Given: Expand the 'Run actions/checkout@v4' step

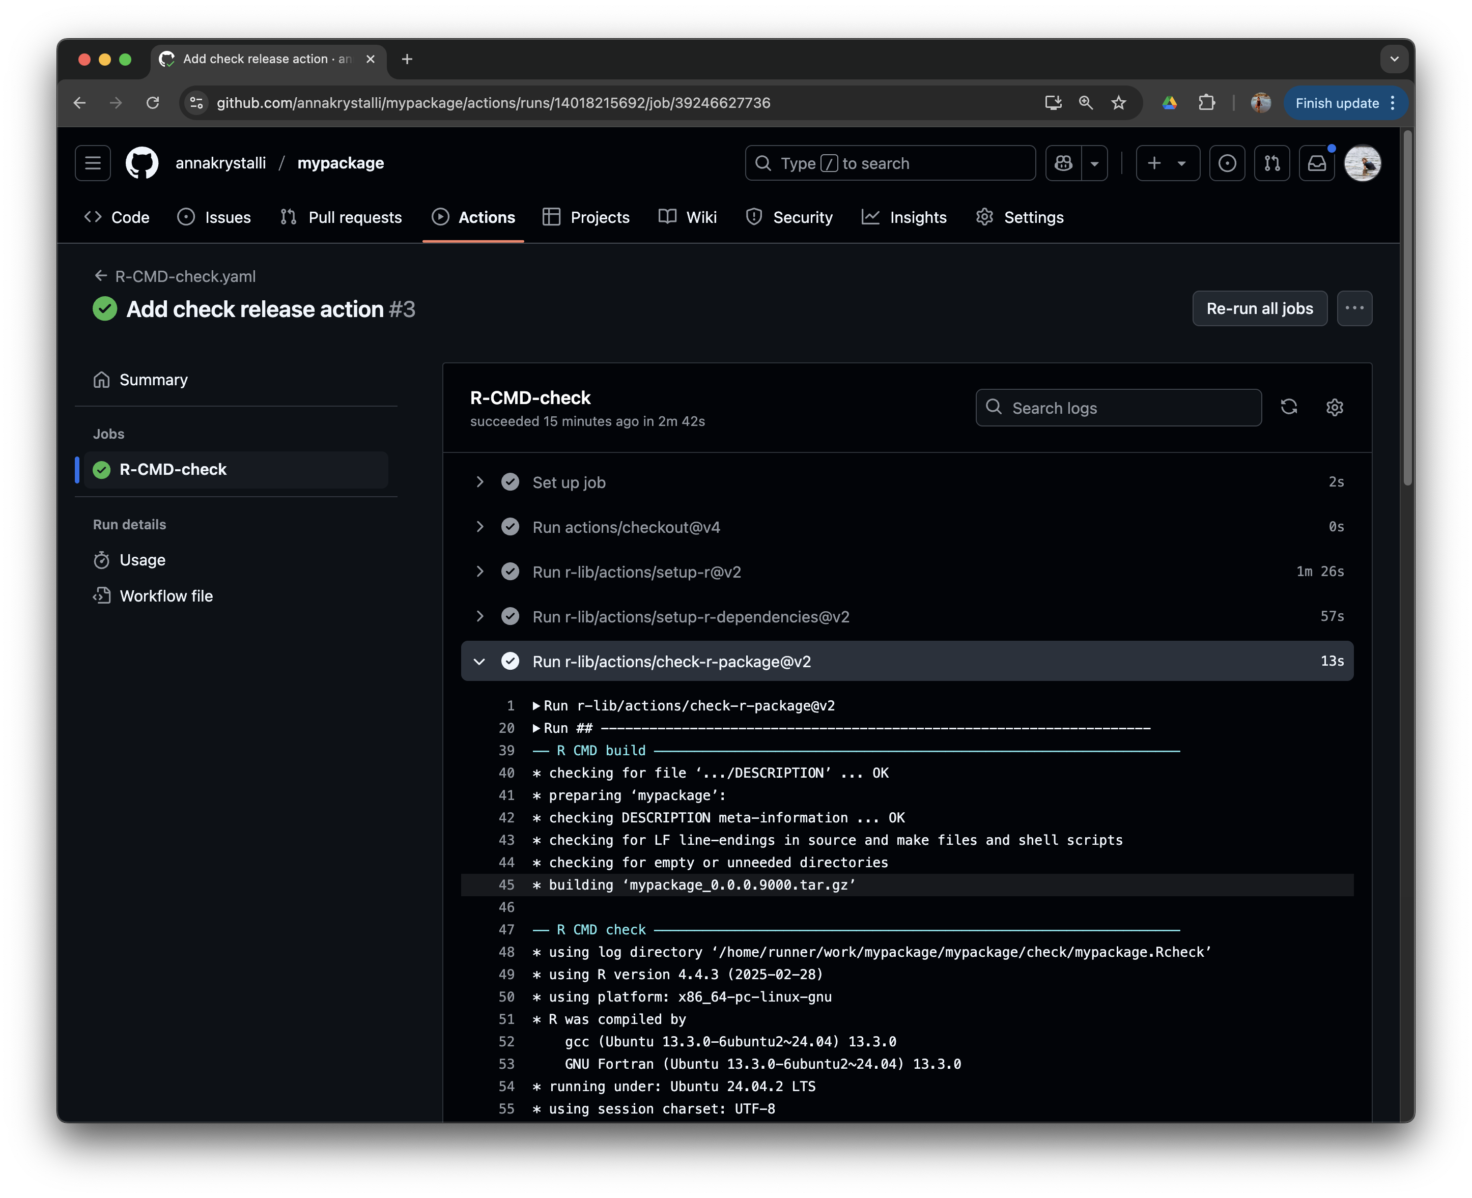Looking at the screenshot, I should [907, 527].
